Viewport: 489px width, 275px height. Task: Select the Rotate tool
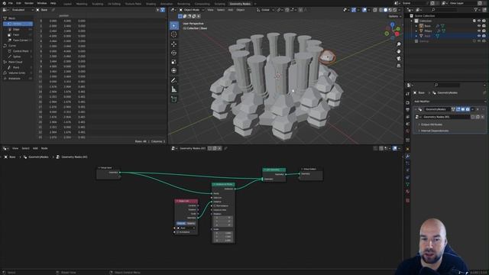[174, 53]
